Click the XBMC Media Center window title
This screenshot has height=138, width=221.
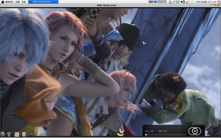tap(107, 6)
